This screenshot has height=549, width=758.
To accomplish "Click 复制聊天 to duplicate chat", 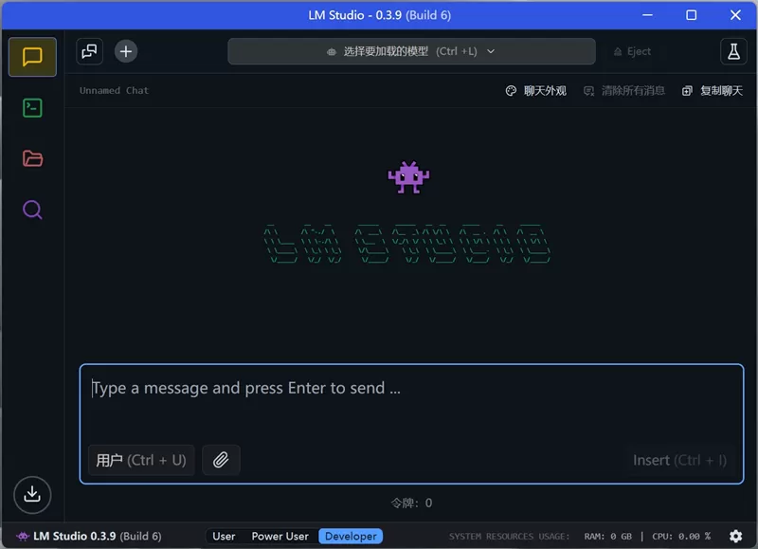I will (x=713, y=90).
